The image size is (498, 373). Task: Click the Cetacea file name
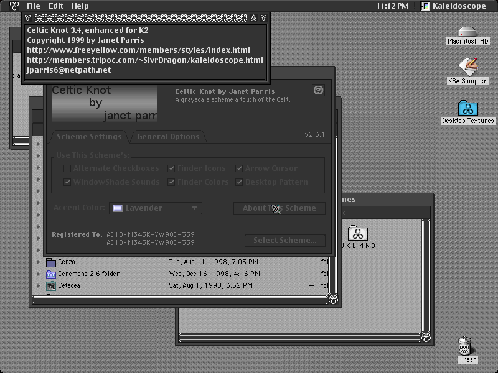69,285
